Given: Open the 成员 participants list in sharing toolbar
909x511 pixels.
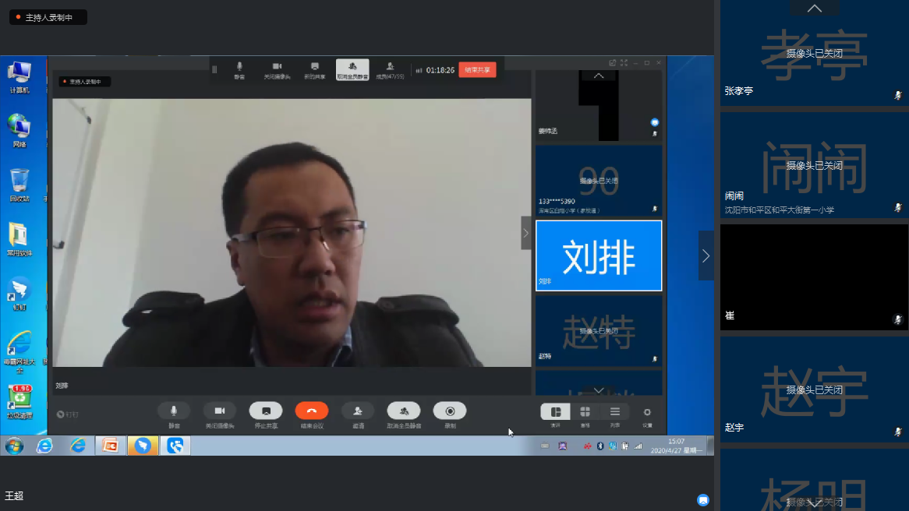Looking at the screenshot, I should (390, 68).
